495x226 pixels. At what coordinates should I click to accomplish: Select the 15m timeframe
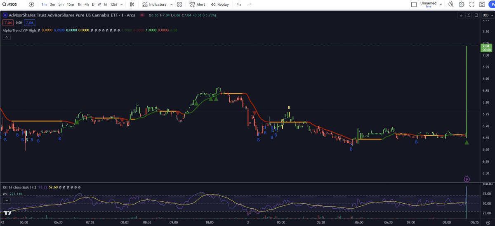tap(70, 5)
